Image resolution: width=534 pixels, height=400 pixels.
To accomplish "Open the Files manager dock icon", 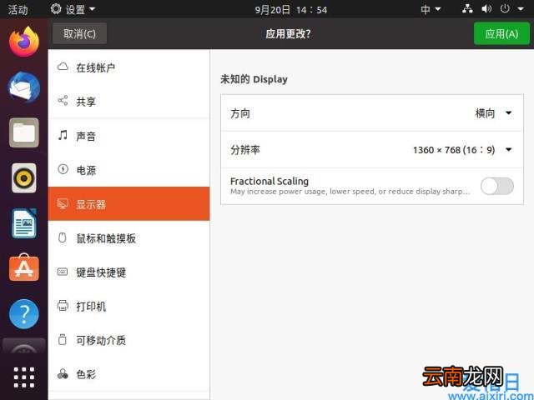I will (x=24, y=132).
